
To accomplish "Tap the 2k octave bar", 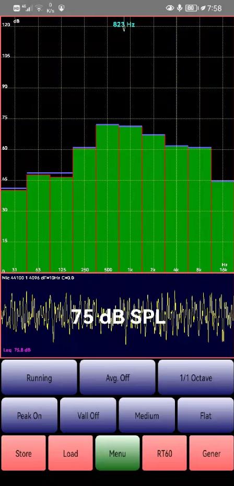I will (154, 204).
